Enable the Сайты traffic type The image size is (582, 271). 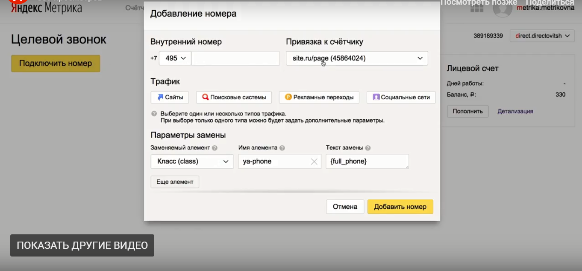click(170, 97)
